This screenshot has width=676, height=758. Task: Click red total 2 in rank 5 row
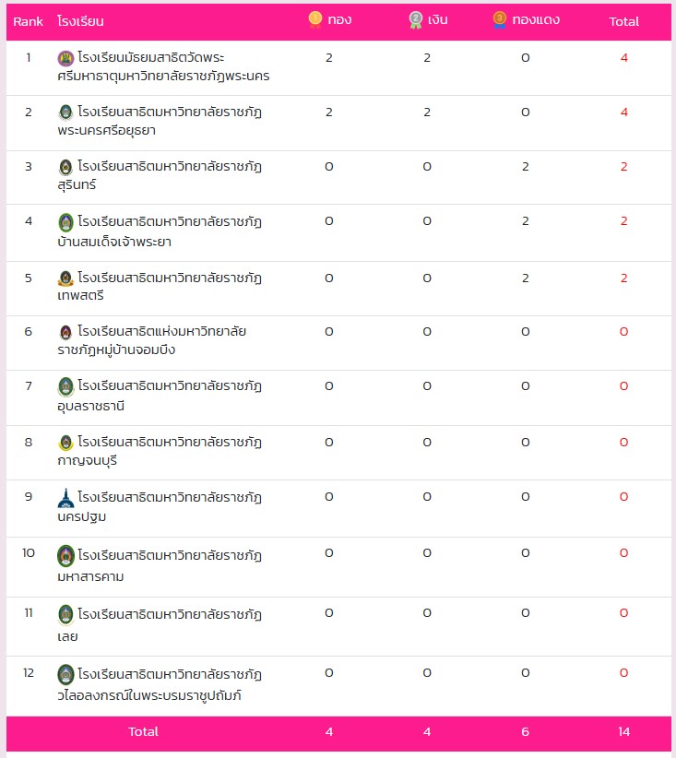point(623,278)
